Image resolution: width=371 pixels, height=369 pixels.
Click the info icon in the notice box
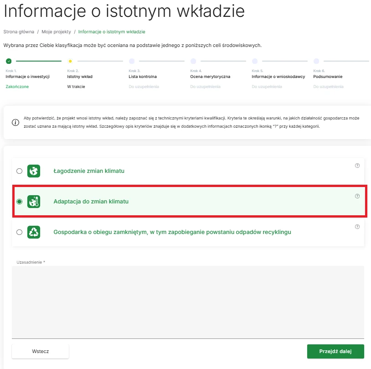tap(15, 122)
